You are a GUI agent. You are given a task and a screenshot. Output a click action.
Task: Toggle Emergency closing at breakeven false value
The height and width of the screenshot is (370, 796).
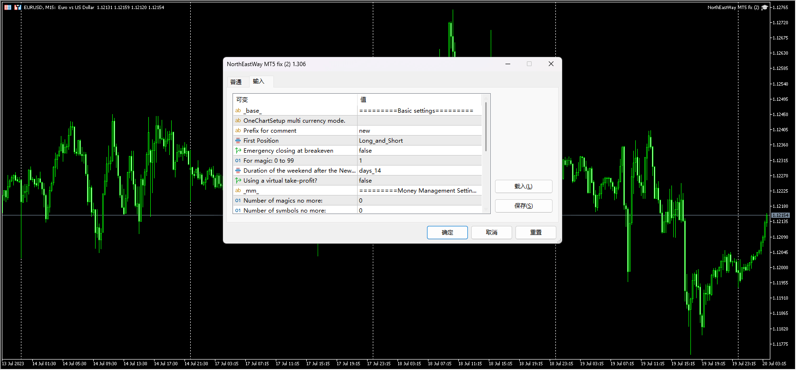(418, 151)
